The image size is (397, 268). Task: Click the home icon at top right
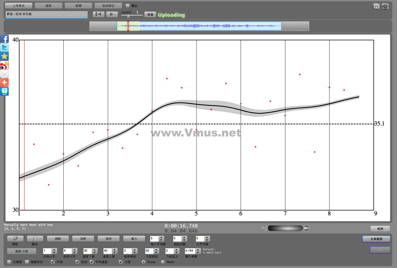click(376, 6)
